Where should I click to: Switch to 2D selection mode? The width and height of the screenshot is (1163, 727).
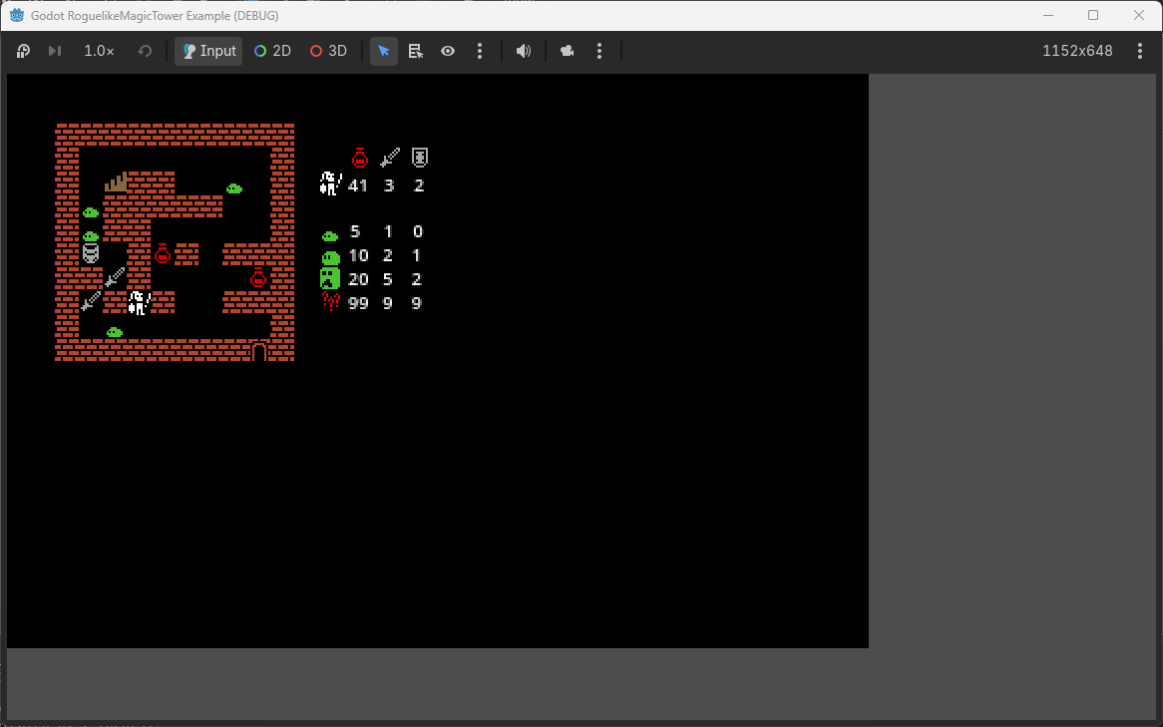tap(272, 51)
